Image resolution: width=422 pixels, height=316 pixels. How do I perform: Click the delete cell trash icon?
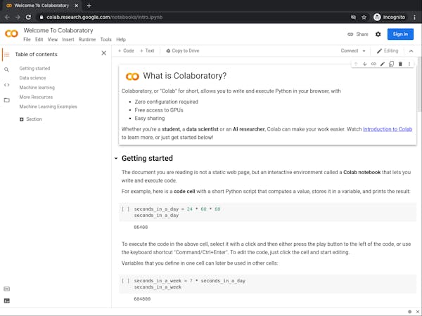tap(400, 64)
